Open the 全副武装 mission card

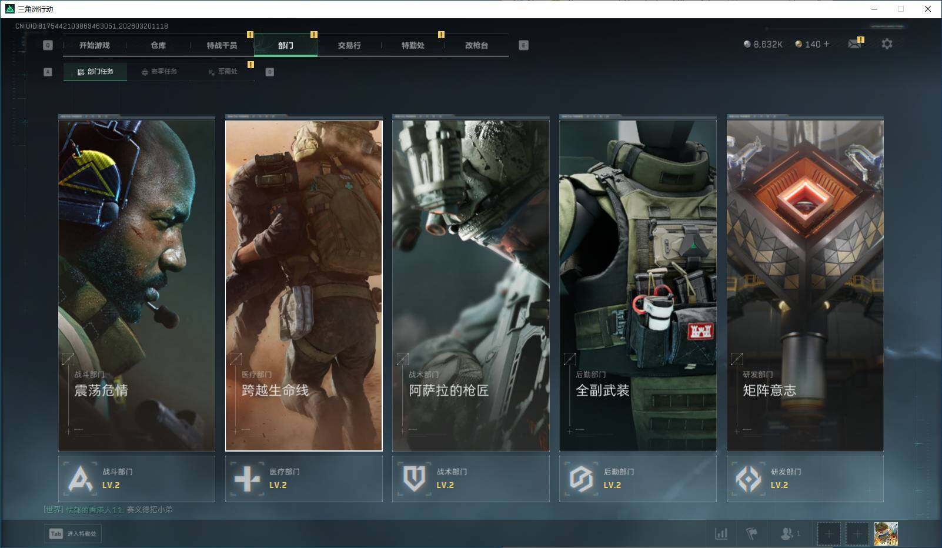click(638, 286)
